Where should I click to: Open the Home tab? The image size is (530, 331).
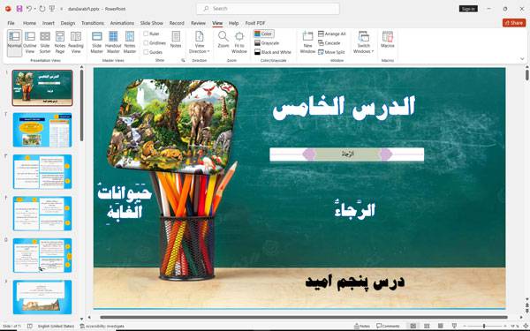click(x=29, y=23)
